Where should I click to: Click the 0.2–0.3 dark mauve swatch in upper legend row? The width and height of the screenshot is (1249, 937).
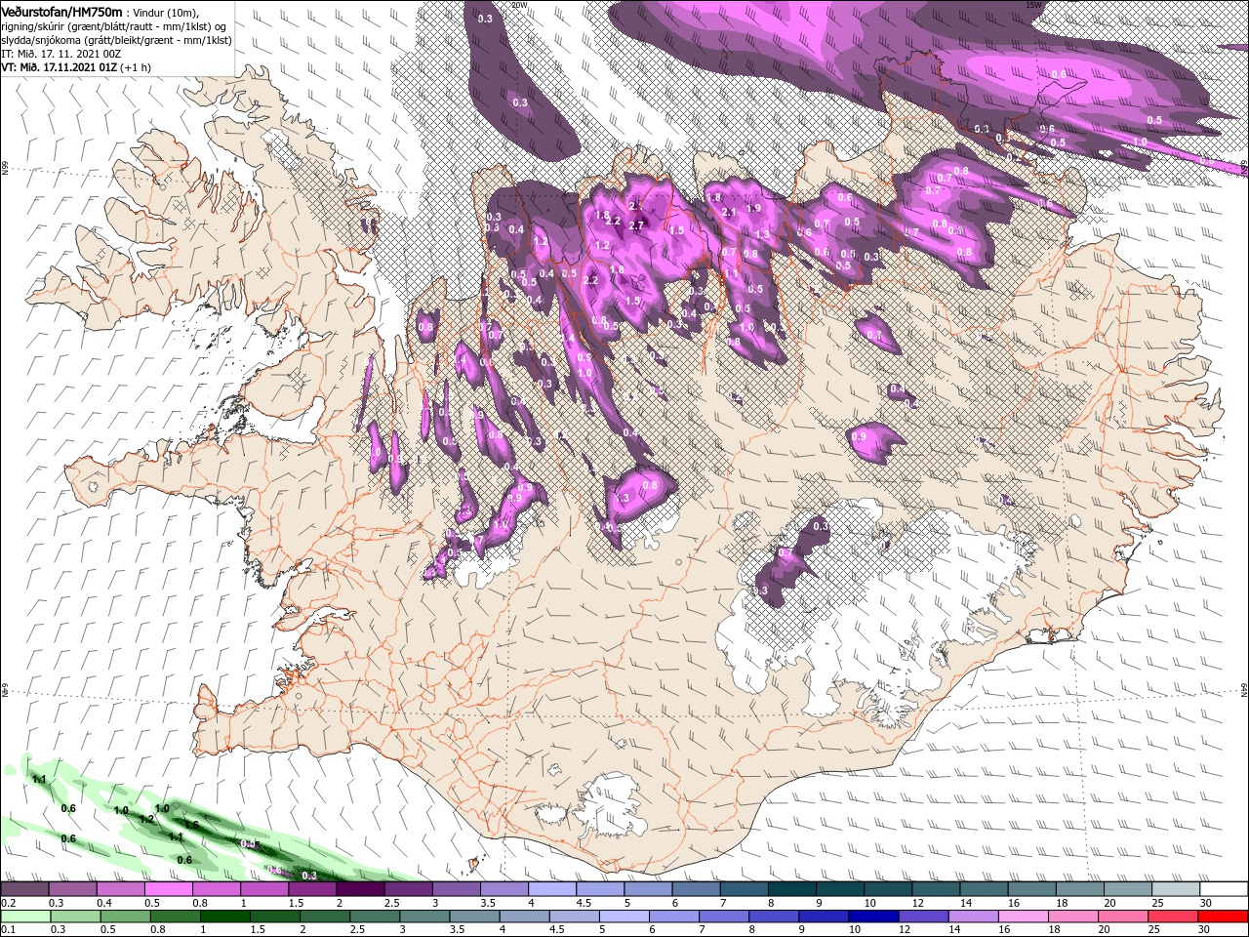[x=24, y=889]
